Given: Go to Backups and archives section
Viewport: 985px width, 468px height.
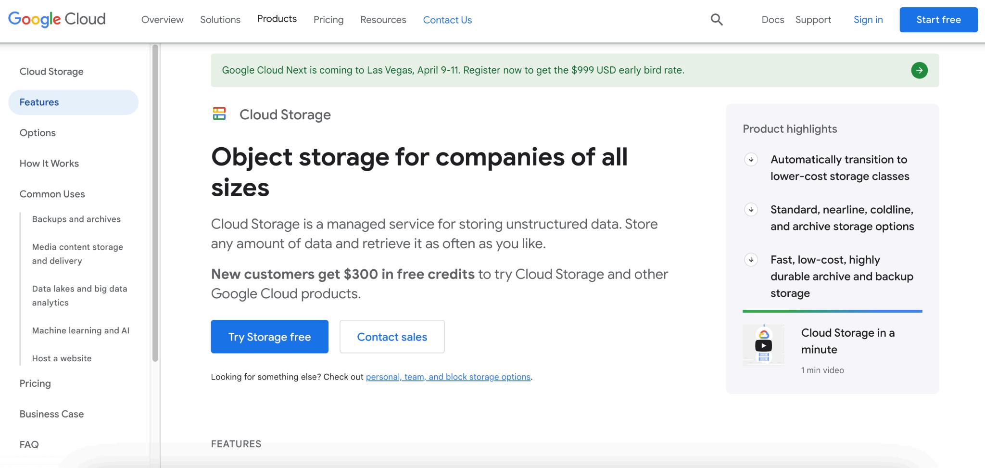Looking at the screenshot, I should [x=76, y=219].
